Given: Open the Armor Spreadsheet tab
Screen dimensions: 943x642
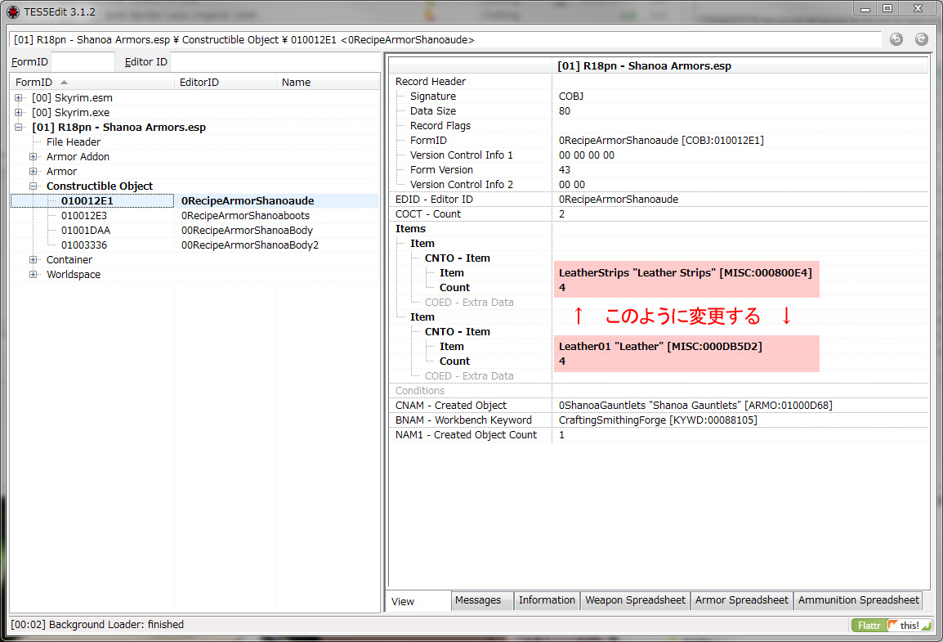Looking at the screenshot, I should (x=741, y=600).
